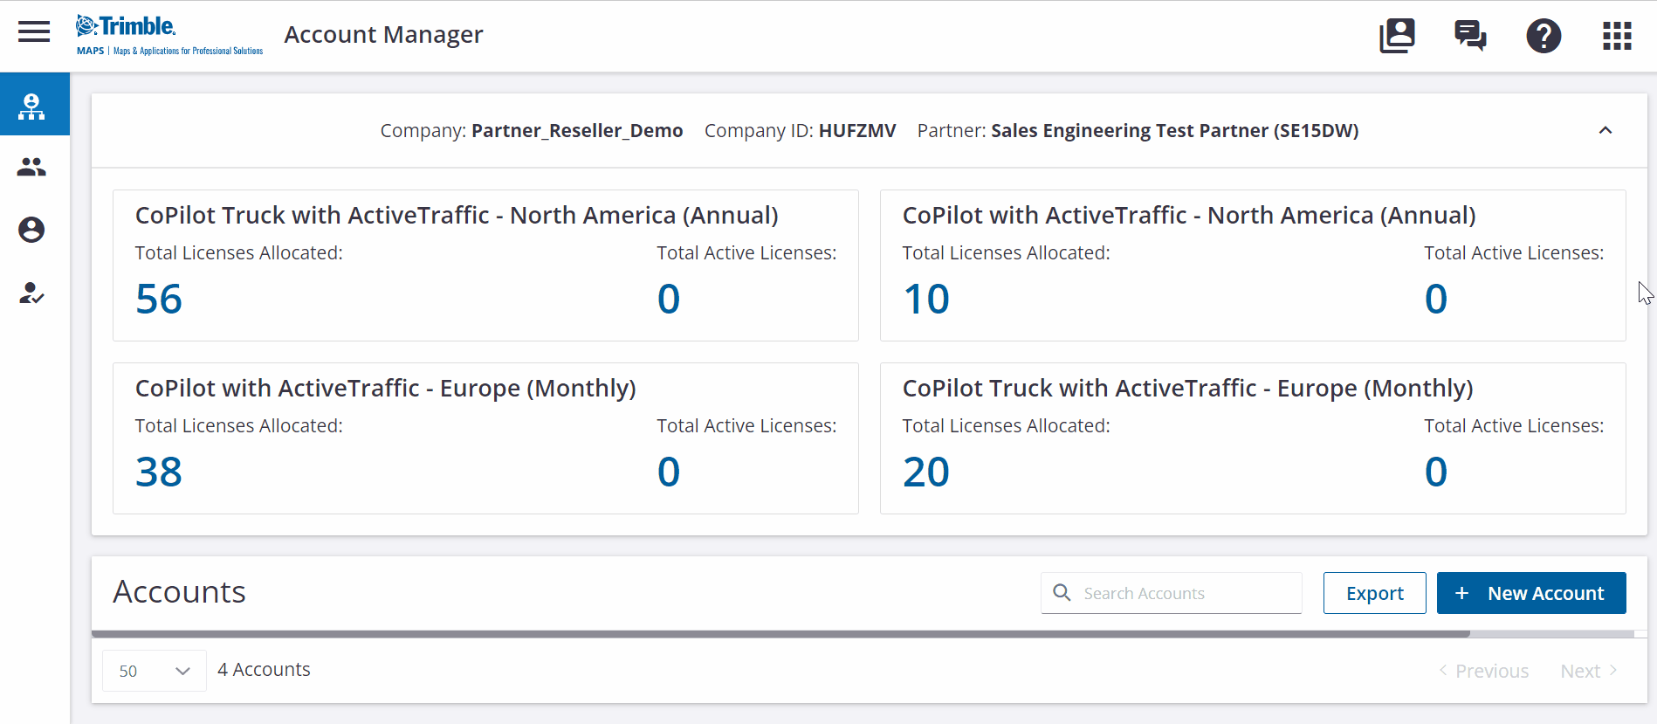Open the apps grid launcher

1617,36
